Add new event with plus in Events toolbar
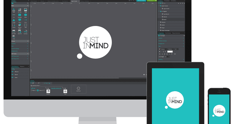Viewport: 236px width, 124px height. [x=31, y=83]
